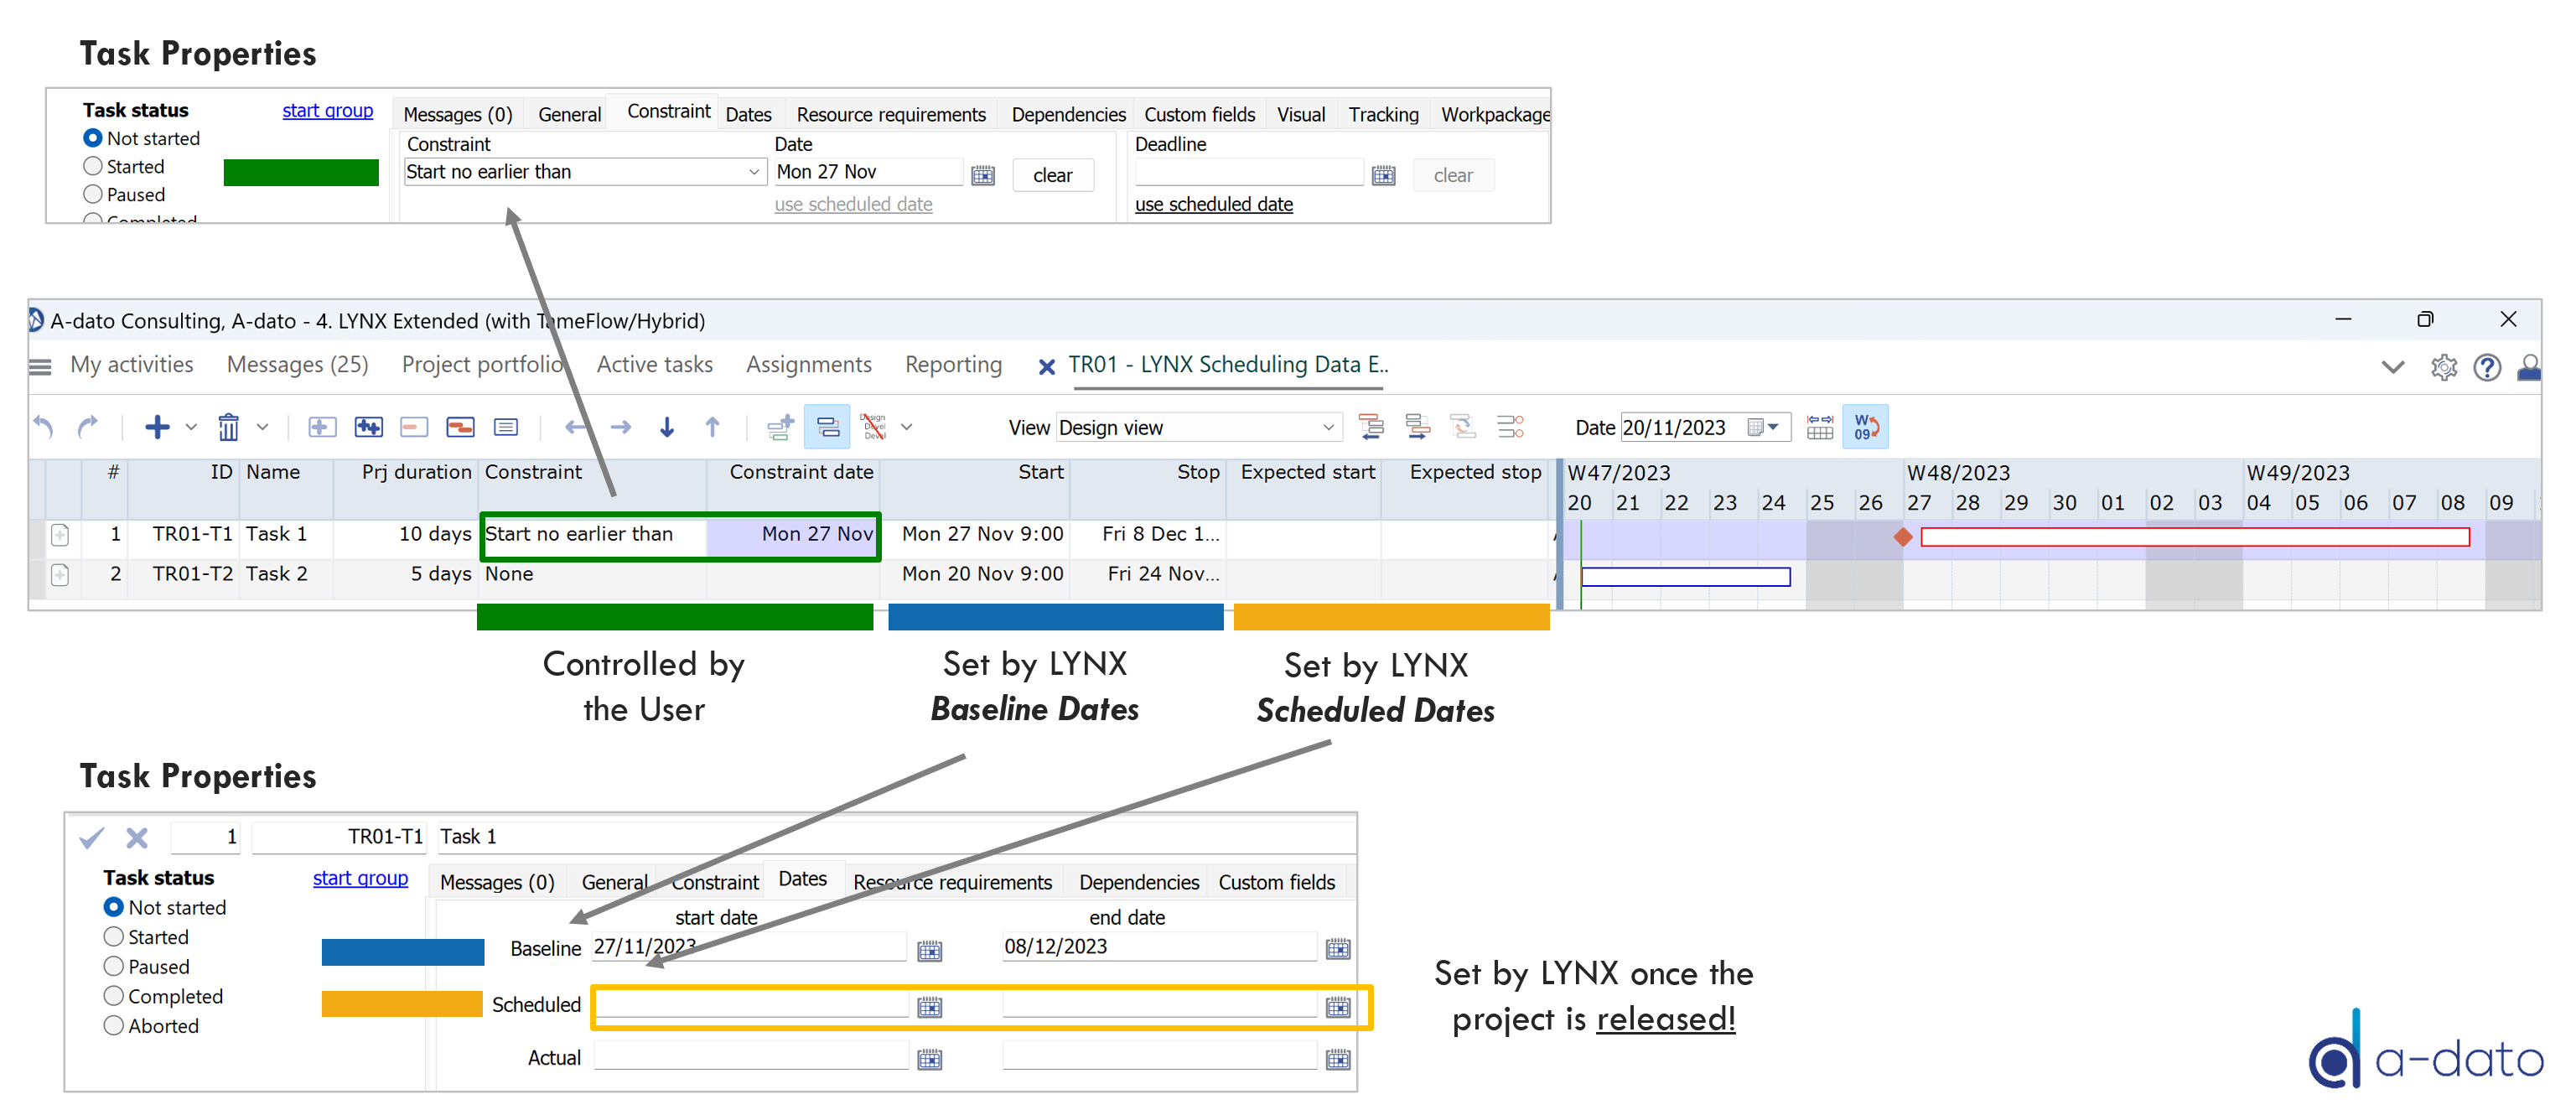Indent task with right arrow
The image size is (2576, 1115).
pyautogui.click(x=621, y=428)
